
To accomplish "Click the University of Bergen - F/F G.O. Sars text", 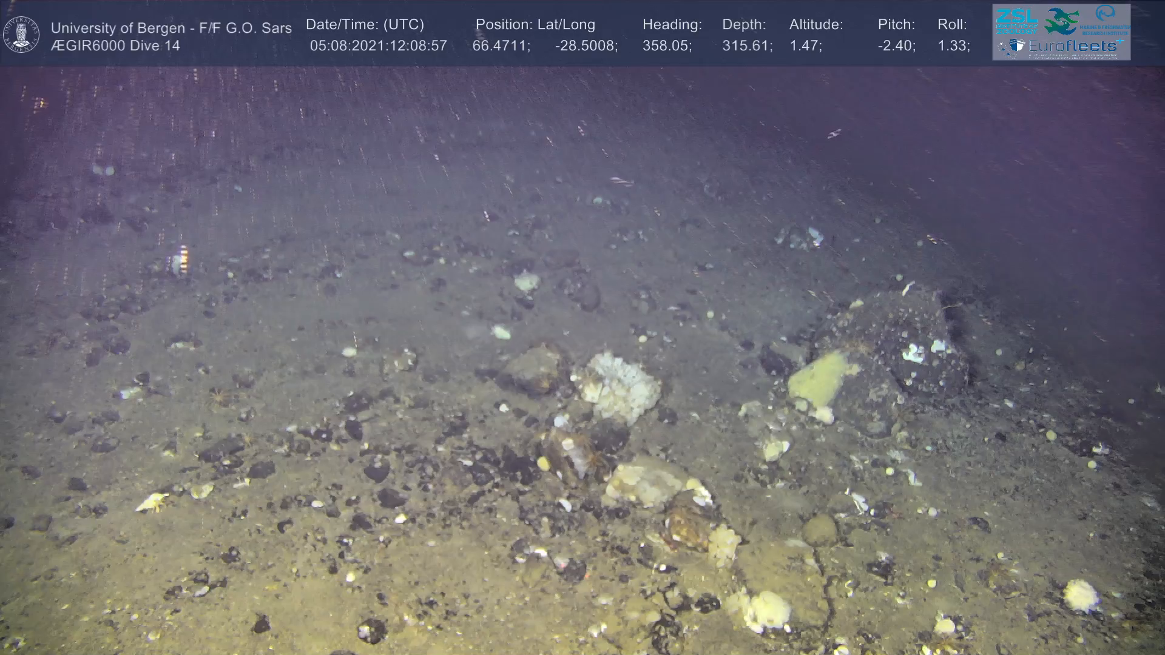I will pyautogui.click(x=171, y=28).
